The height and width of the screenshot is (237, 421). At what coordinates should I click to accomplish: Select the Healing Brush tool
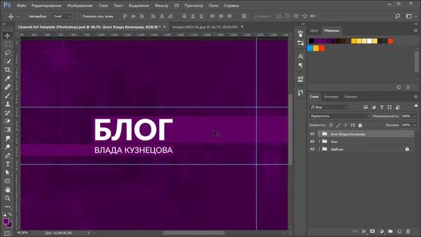7,87
